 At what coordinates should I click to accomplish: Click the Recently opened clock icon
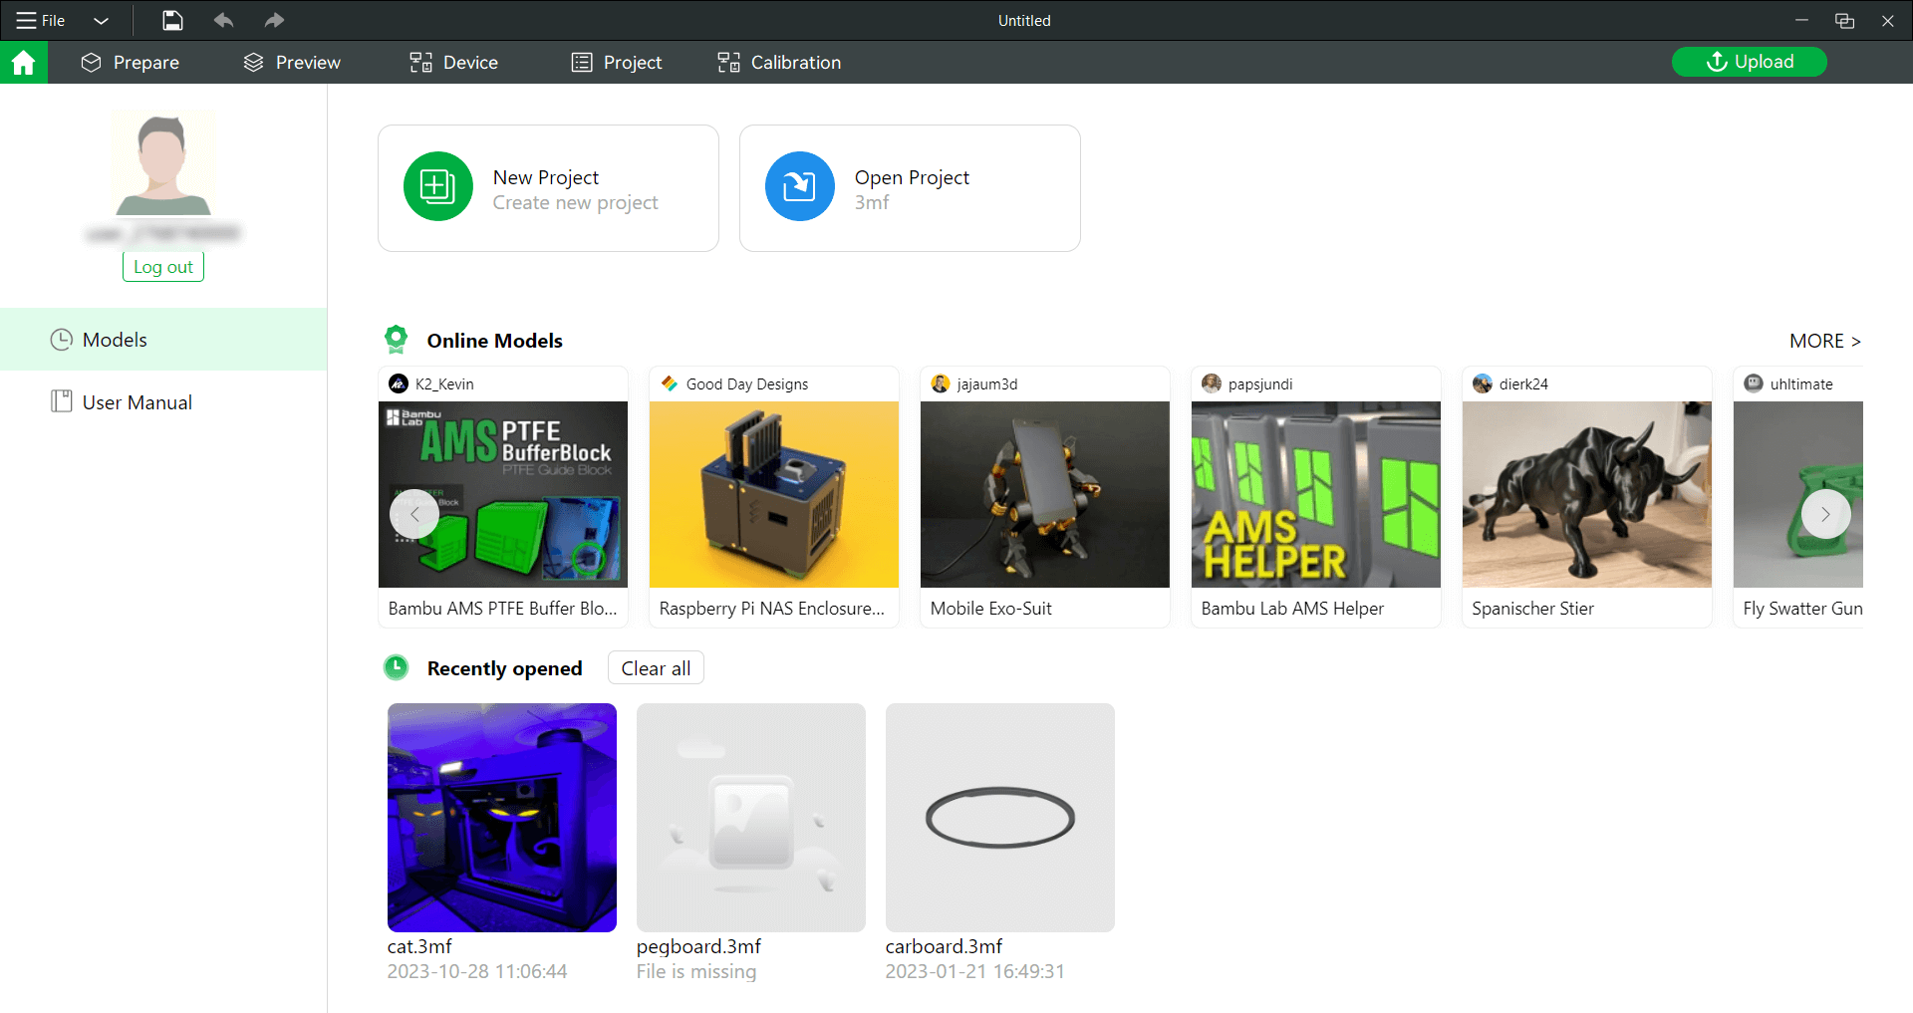tap(397, 667)
